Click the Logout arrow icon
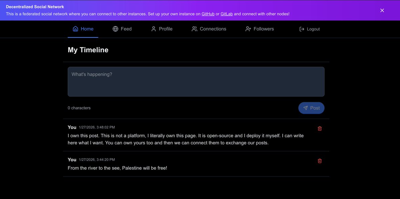This screenshot has width=400, height=199. [302, 29]
